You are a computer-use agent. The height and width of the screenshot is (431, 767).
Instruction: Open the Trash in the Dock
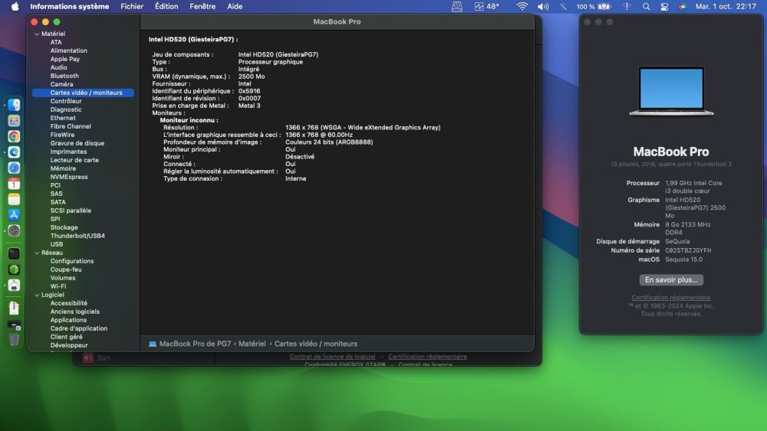tap(14, 339)
